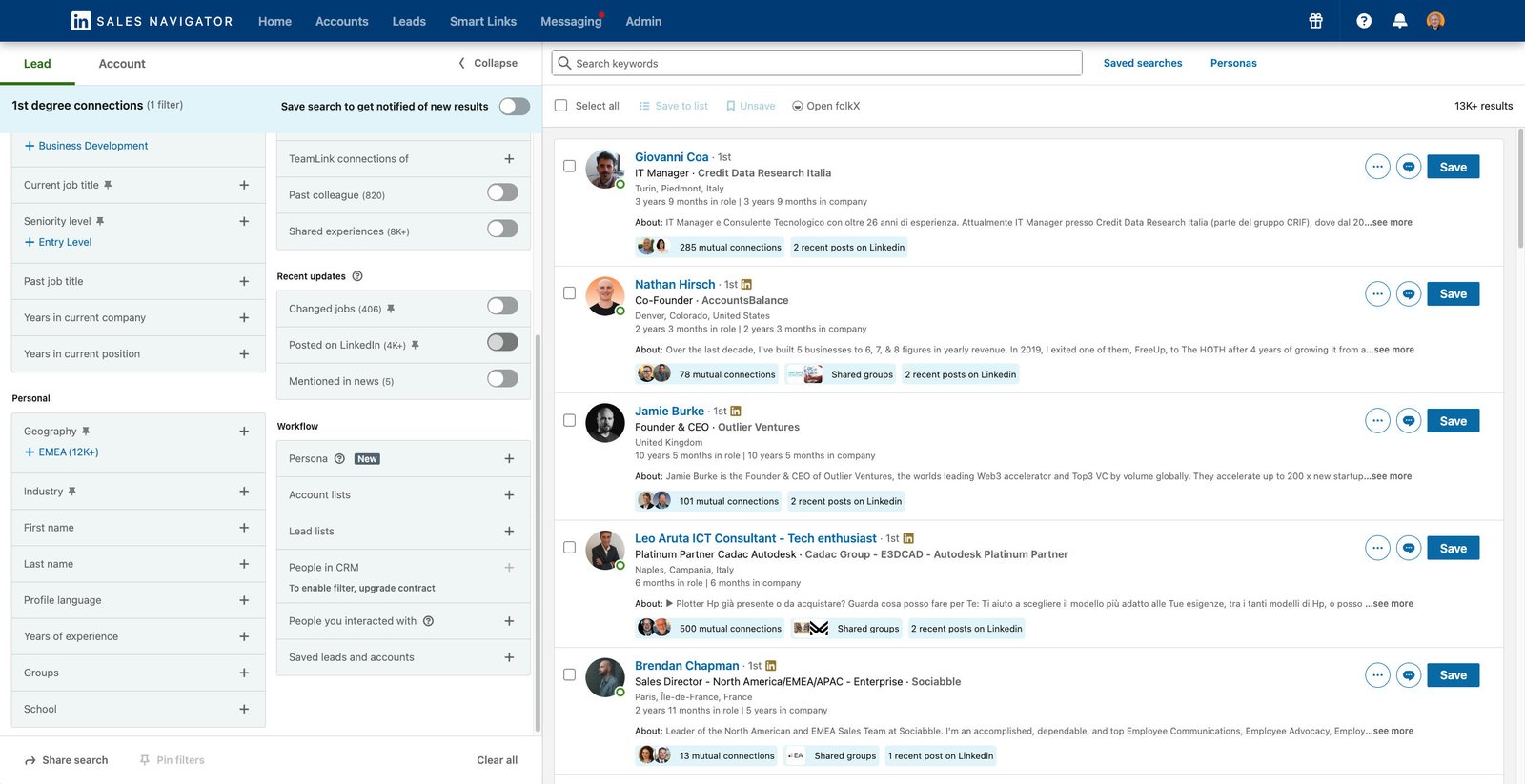The image size is (1525, 784).
Task: Save Giovanni Coa as a lead
Action: (1453, 167)
